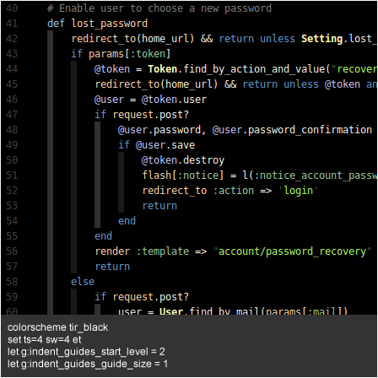Click the 'login' string on line 52
The width and height of the screenshot is (378, 378).
(298, 191)
